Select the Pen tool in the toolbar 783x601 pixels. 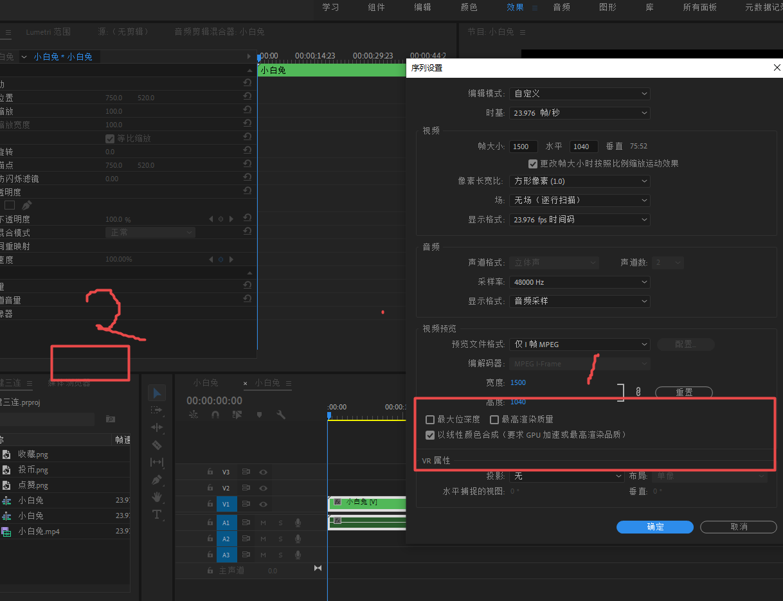[x=157, y=480]
